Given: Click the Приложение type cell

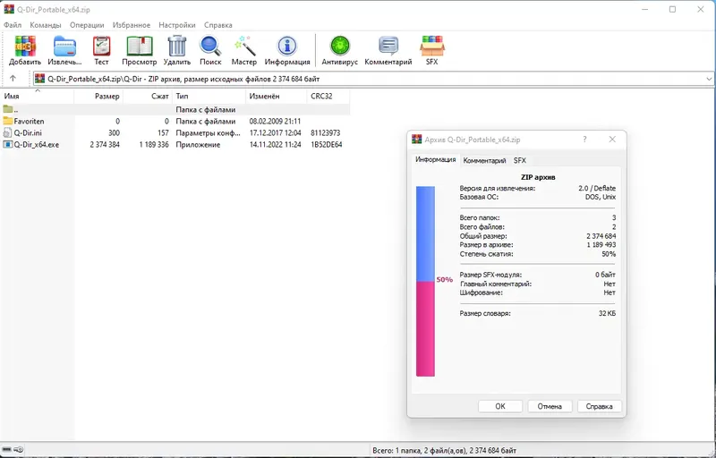Looking at the screenshot, I should pyautogui.click(x=198, y=145).
